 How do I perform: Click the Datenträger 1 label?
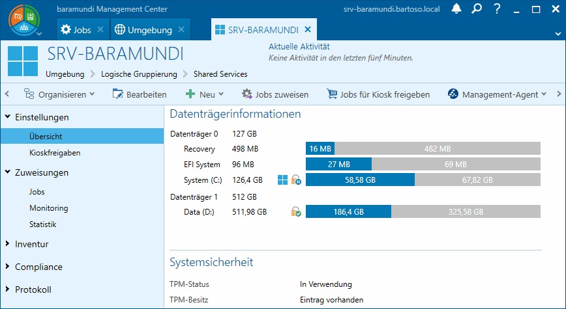(x=194, y=197)
